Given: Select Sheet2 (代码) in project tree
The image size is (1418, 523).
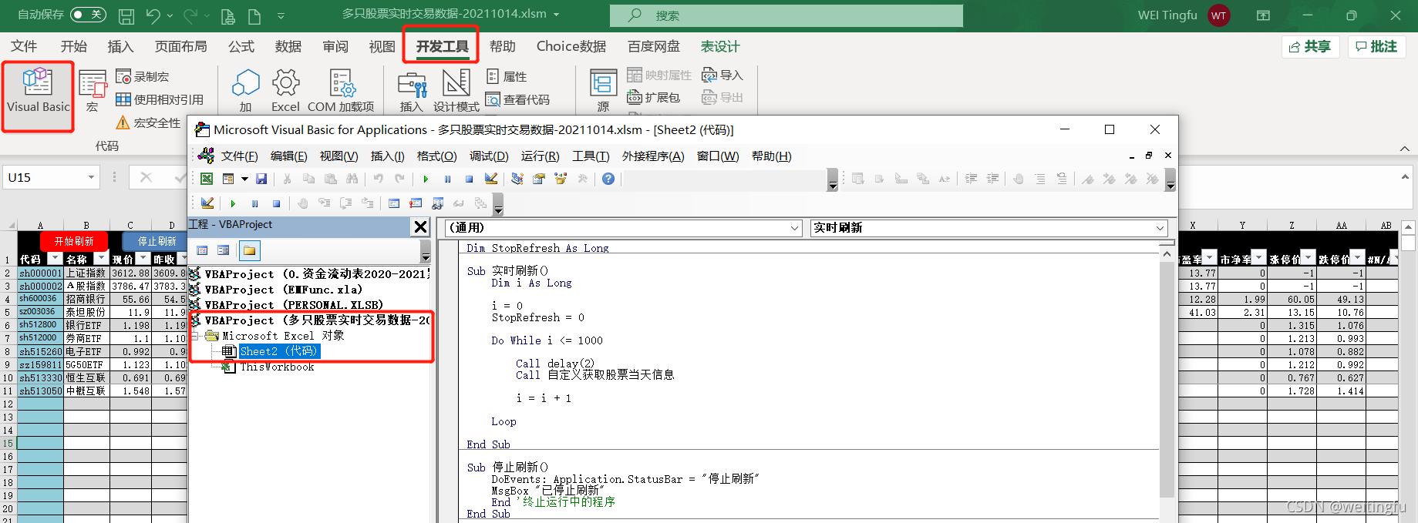Looking at the screenshot, I should click(x=278, y=351).
